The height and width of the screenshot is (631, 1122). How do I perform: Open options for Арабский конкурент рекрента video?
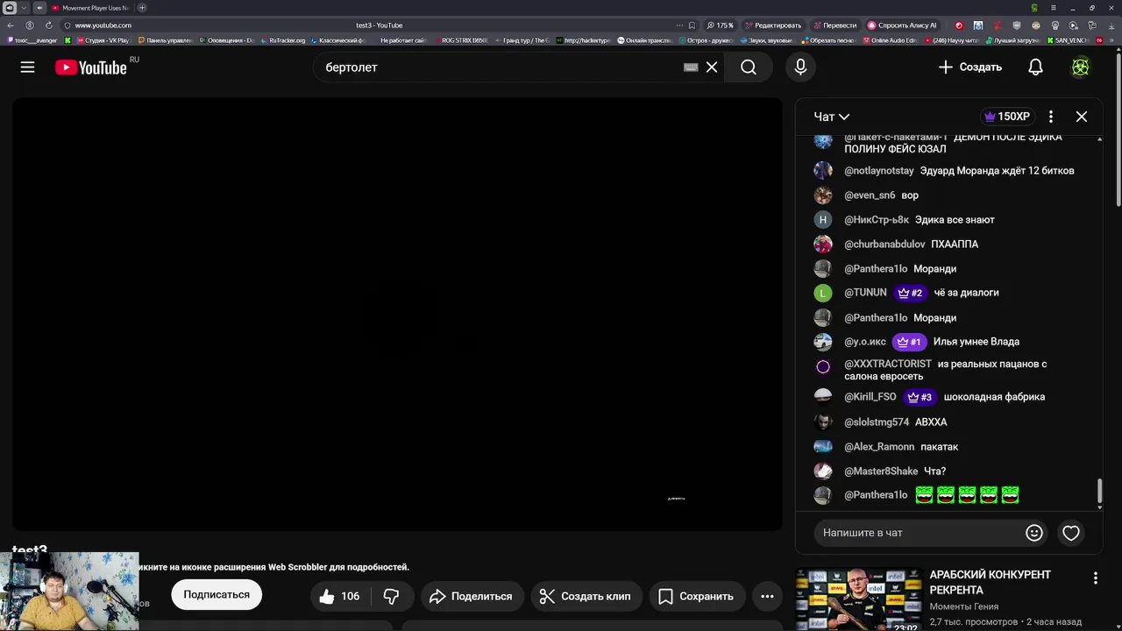point(1095,578)
